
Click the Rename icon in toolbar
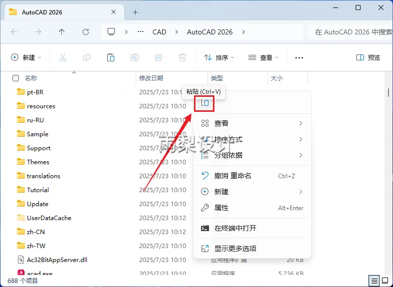[135, 58]
